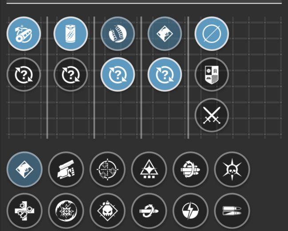
Task: Select the cylindrical battery magazine perk
Action: tap(71, 34)
